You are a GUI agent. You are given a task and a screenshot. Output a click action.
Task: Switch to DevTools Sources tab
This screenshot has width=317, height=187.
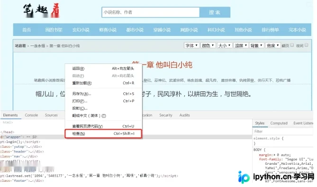(x=51, y=115)
